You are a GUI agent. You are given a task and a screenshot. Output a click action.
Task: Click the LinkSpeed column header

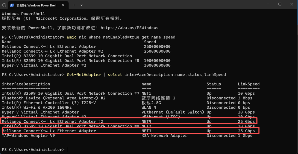(249, 84)
